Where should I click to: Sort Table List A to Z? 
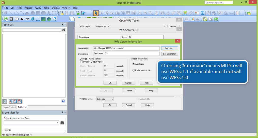coord(11,101)
